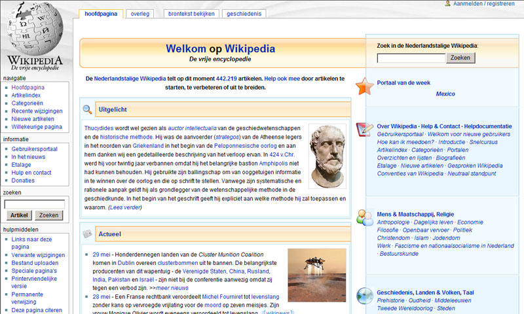This screenshot has height=314, width=524.
Task: Open the overleg tab
Action: pyautogui.click(x=140, y=13)
